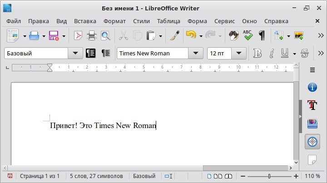This screenshot has width=327, height=183.
Task: Open the Формат menu
Action: click(x=114, y=21)
